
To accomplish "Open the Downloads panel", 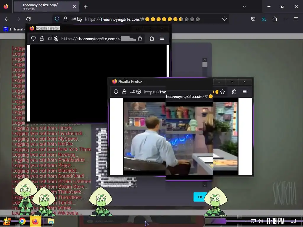I will [264, 19].
